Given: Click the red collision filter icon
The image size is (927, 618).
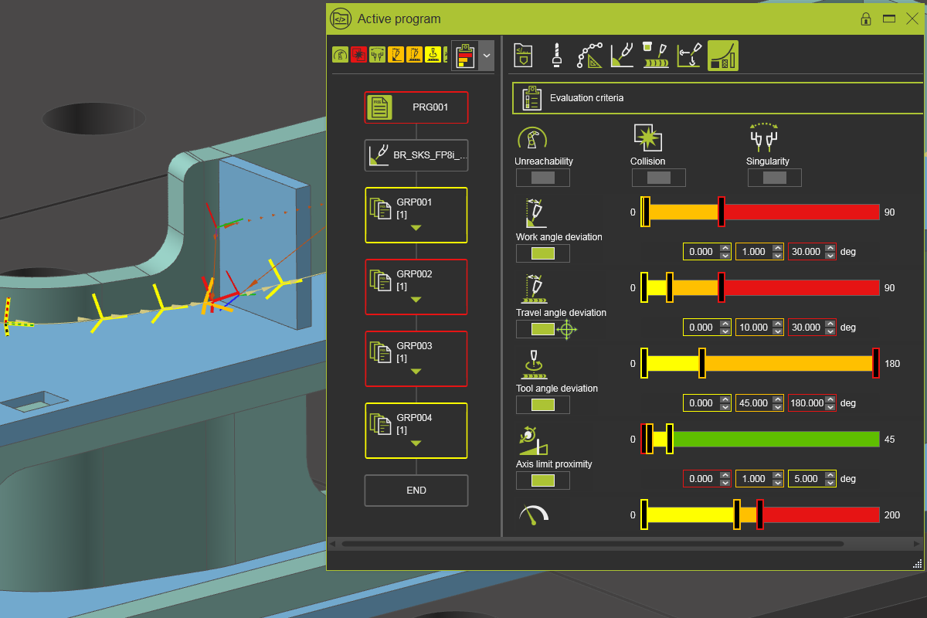Looking at the screenshot, I should pyautogui.click(x=357, y=55).
